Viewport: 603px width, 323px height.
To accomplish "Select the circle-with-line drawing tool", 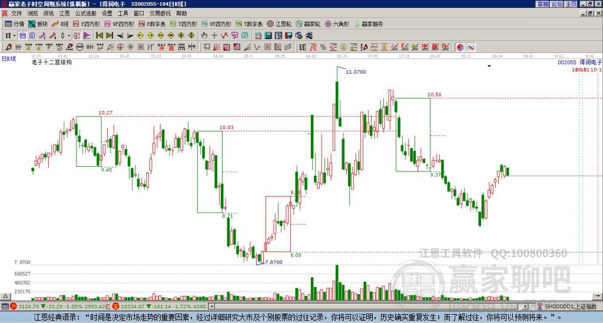I will [79, 47].
